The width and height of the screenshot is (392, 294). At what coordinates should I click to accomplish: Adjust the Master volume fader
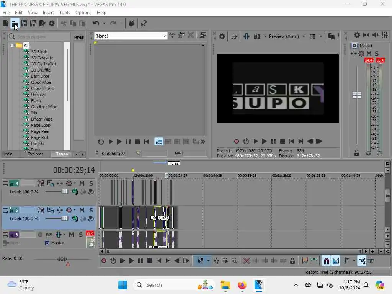(x=357, y=95)
